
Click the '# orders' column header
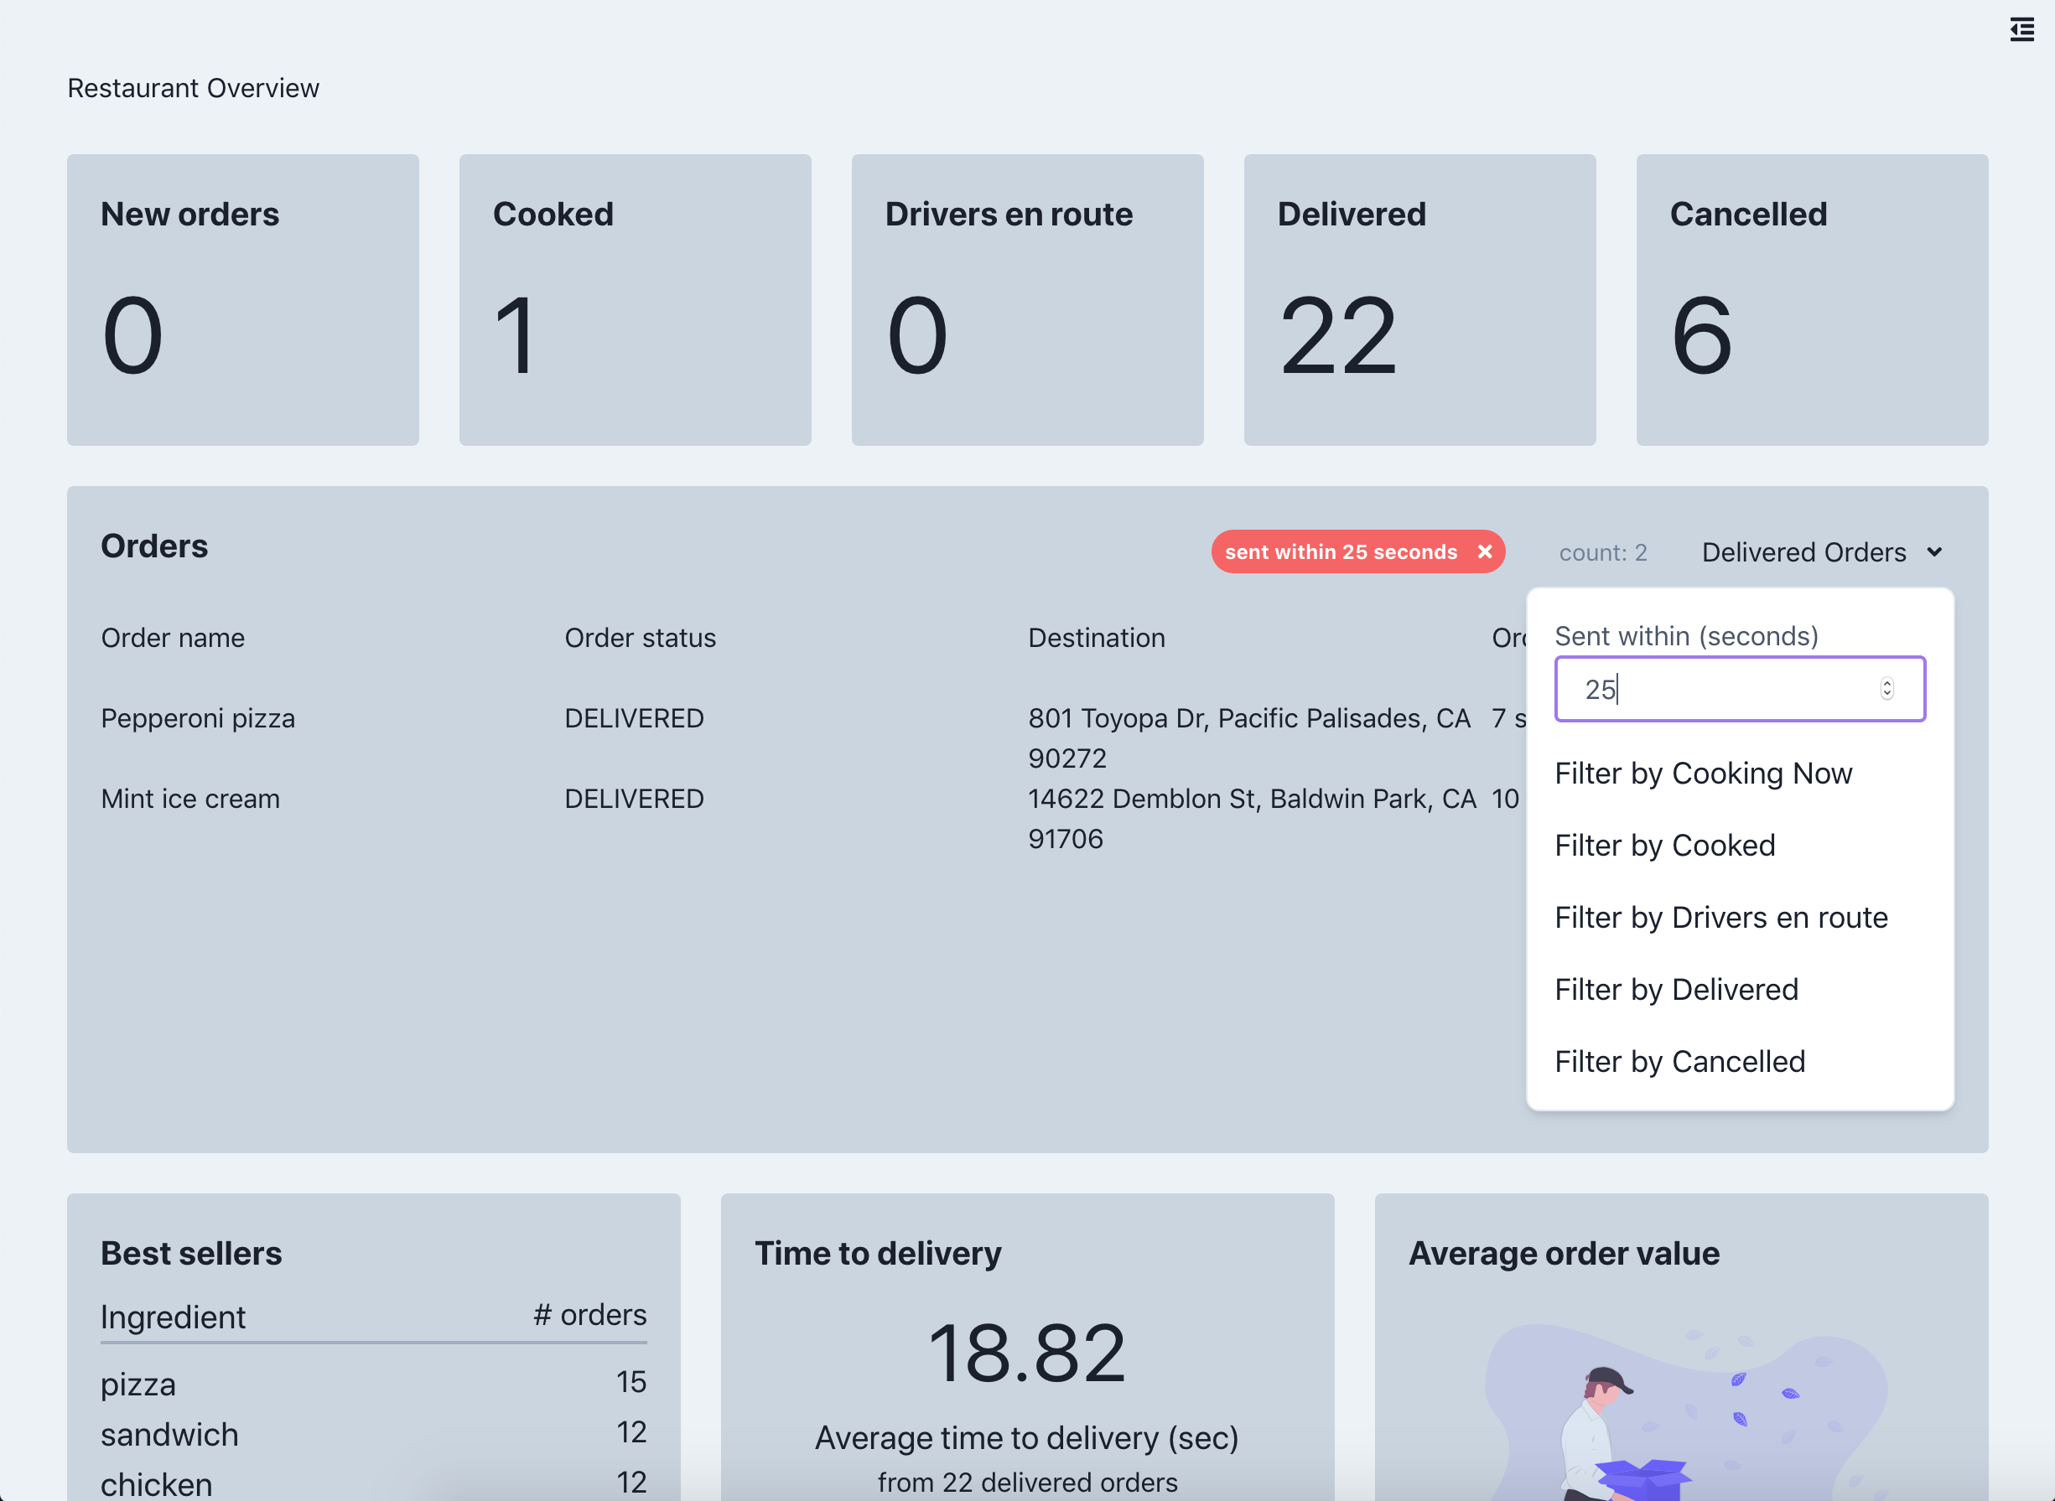[590, 1315]
